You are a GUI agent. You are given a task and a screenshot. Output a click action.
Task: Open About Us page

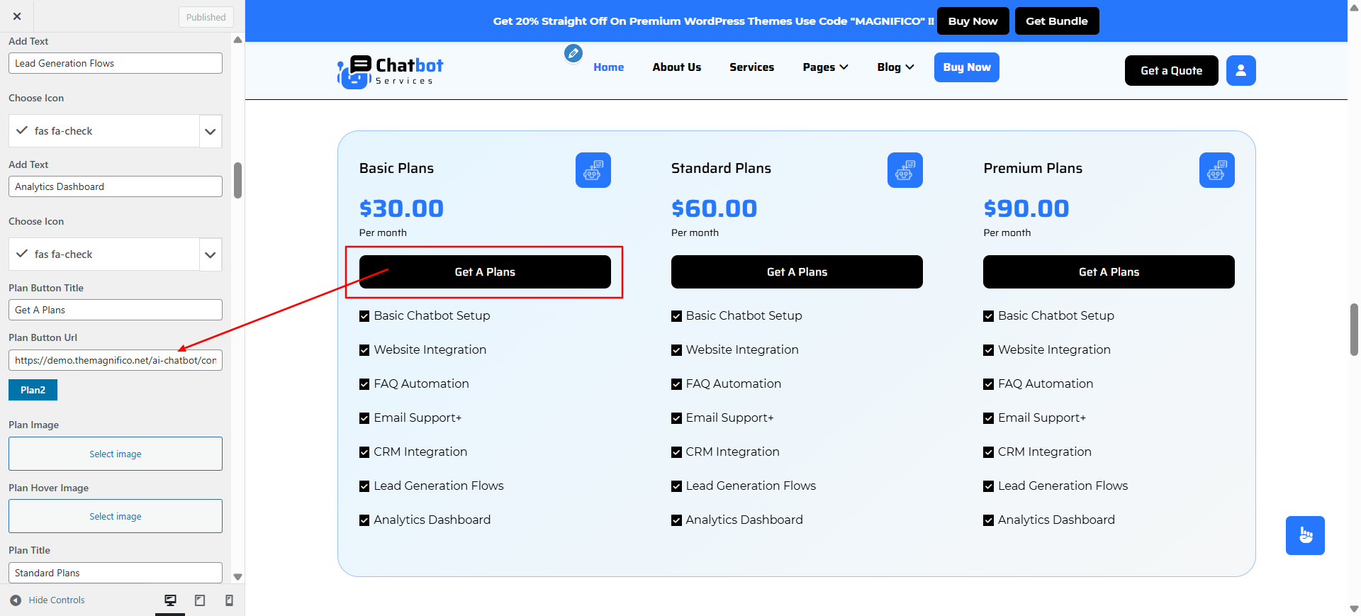676,67
